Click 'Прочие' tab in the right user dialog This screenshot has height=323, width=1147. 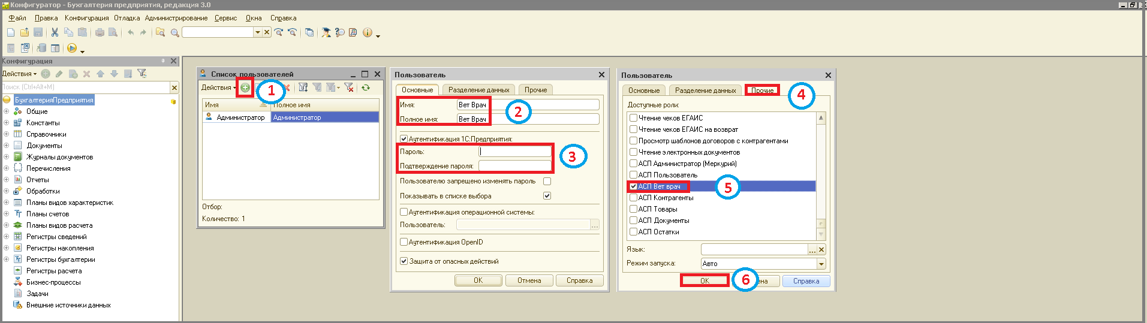pos(762,90)
